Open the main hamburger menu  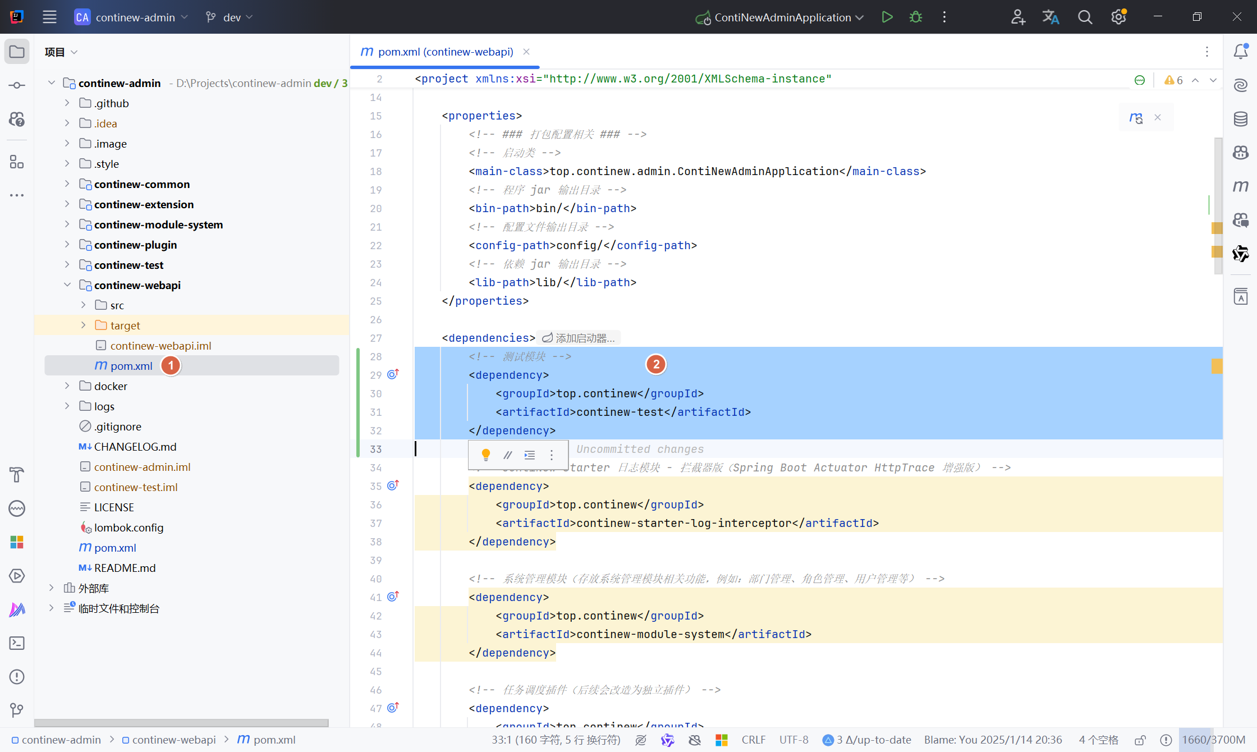(x=49, y=17)
